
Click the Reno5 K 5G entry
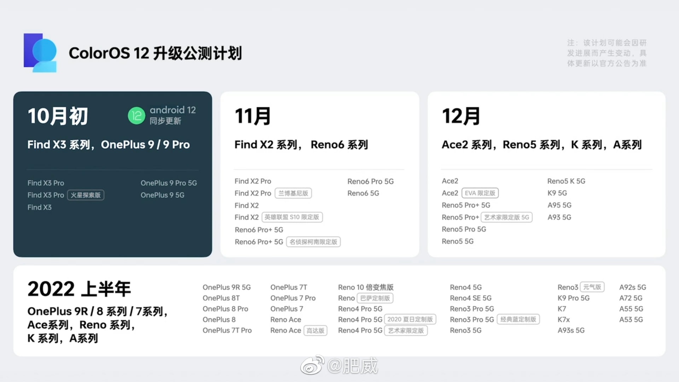566,181
